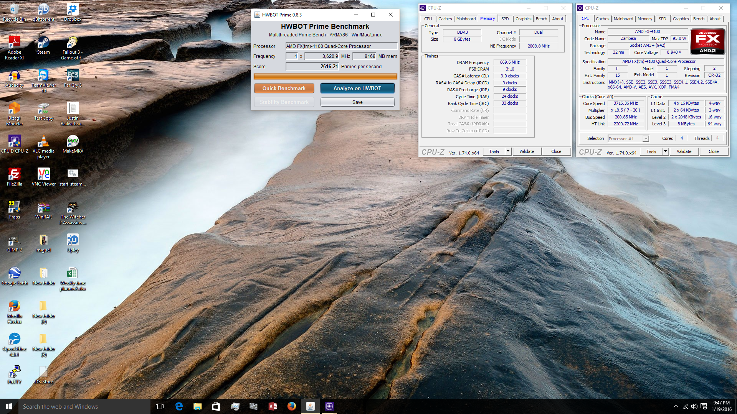737x414 pixels.
Task: Open SPD tab in left CPU-Z window
Action: click(x=505, y=19)
